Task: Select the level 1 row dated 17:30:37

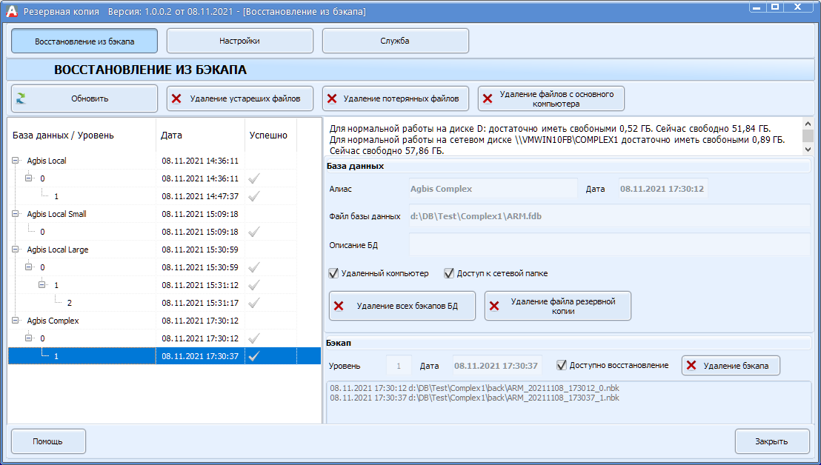Action: (x=164, y=356)
